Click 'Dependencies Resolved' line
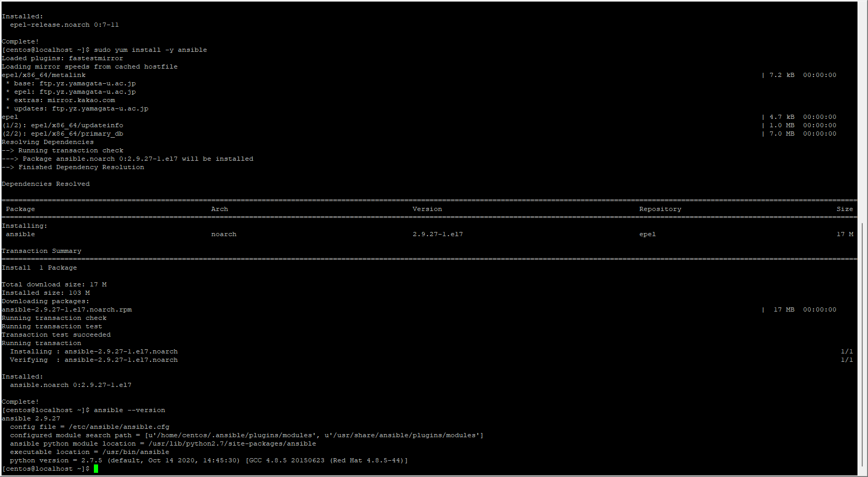The width and height of the screenshot is (868, 477). pyautogui.click(x=46, y=184)
